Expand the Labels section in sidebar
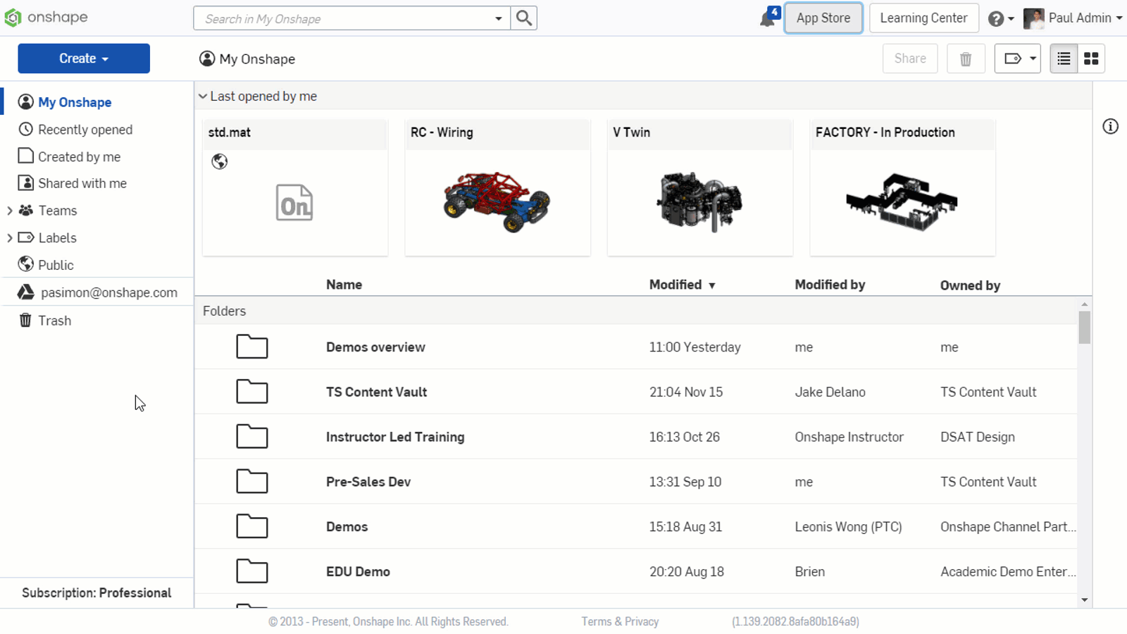Image resolution: width=1127 pixels, height=634 pixels. 10,237
